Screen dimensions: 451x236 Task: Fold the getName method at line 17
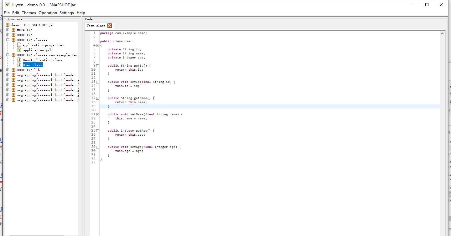pyautogui.click(x=97, y=98)
